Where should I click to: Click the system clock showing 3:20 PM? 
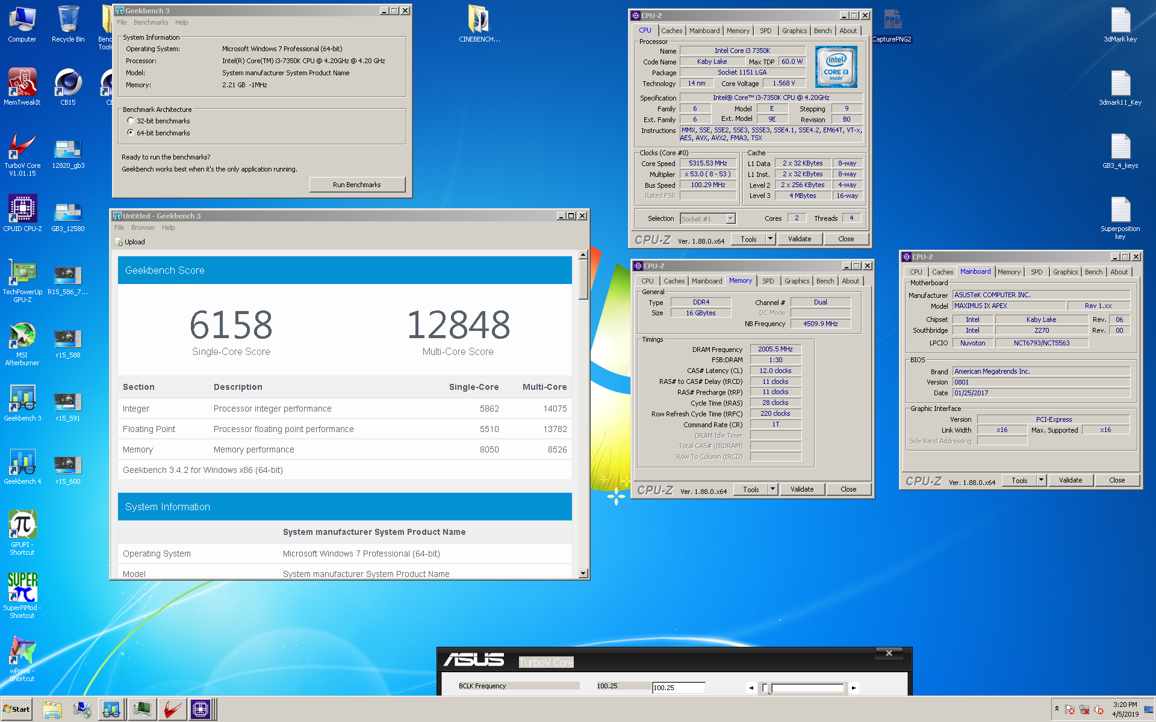coord(1125,709)
